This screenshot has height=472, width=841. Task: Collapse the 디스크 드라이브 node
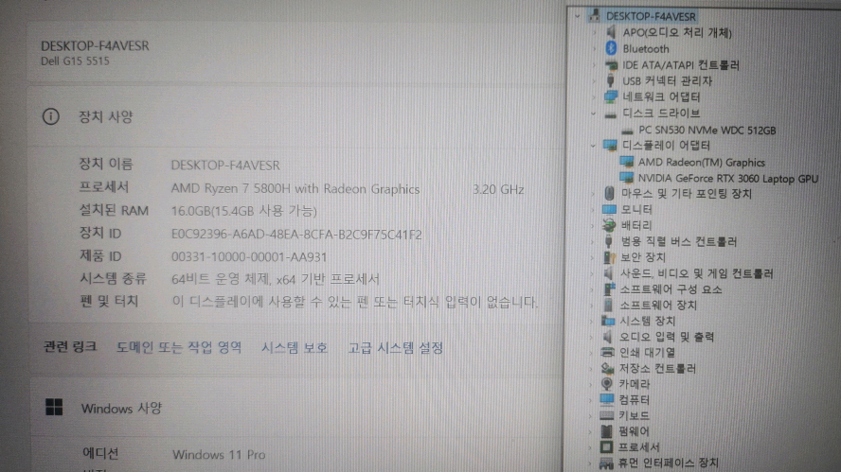595,114
